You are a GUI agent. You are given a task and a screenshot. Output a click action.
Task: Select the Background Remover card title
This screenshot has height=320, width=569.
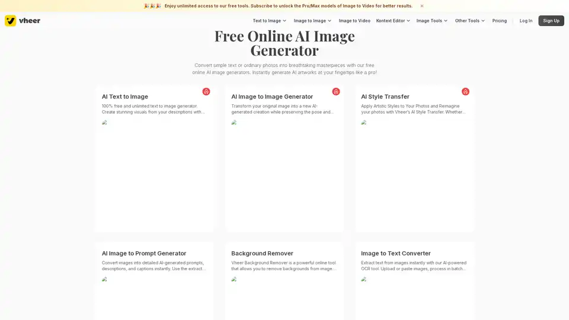coord(262,253)
